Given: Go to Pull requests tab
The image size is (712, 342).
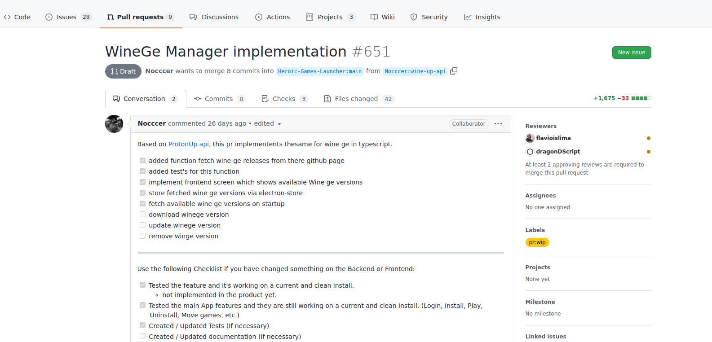Looking at the screenshot, I should pyautogui.click(x=141, y=17).
